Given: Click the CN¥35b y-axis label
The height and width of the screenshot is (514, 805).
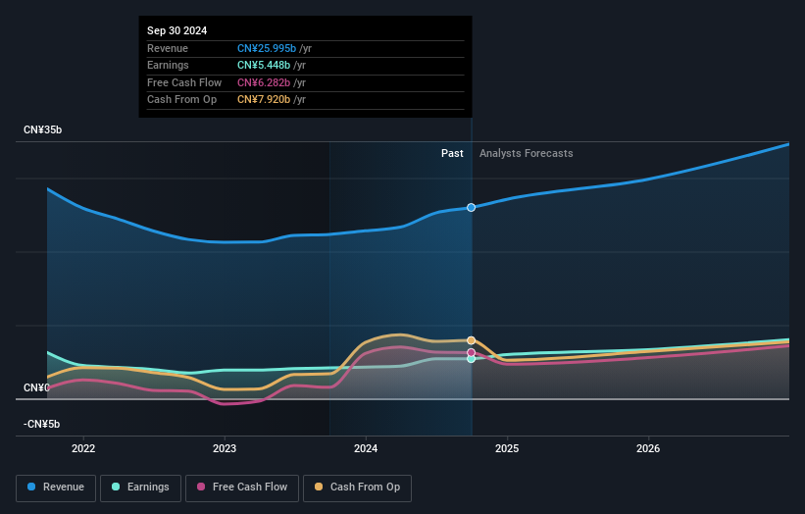Looking at the screenshot, I should coord(42,129).
